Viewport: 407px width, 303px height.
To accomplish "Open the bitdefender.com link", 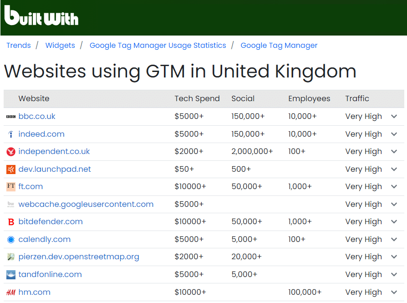I will [51, 221].
